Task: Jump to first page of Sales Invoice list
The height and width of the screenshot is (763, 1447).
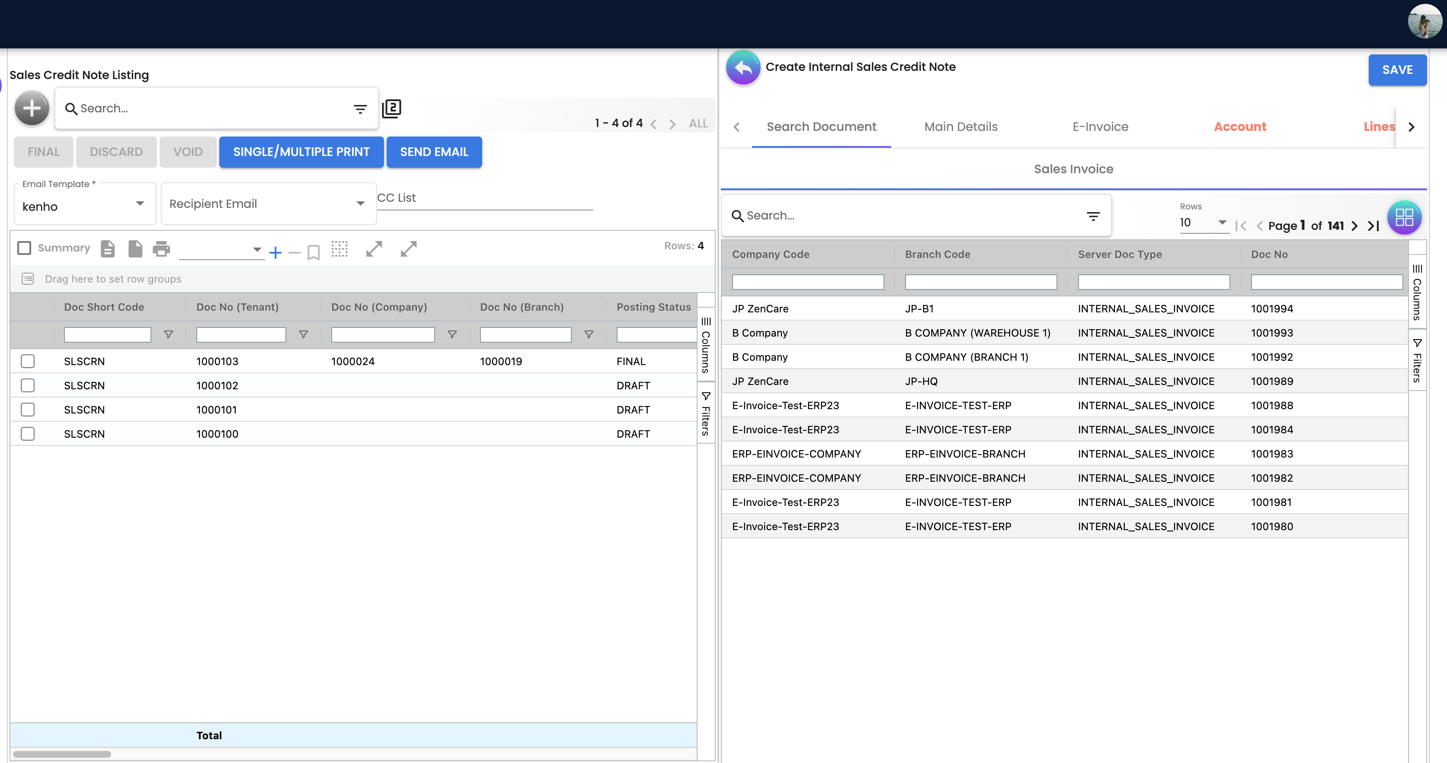Action: tap(1241, 226)
